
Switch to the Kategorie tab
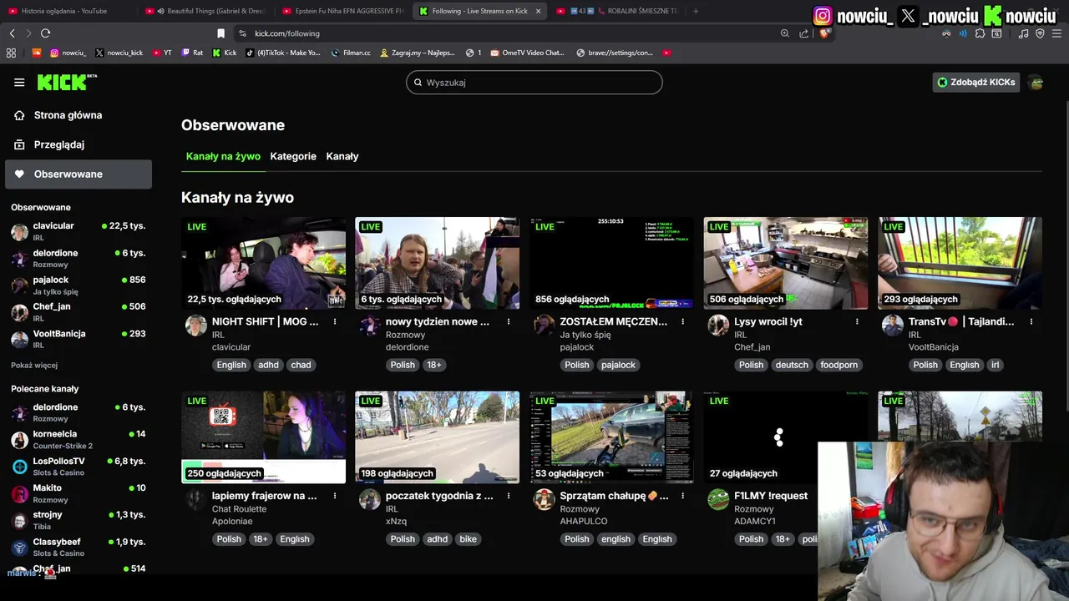tap(293, 156)
